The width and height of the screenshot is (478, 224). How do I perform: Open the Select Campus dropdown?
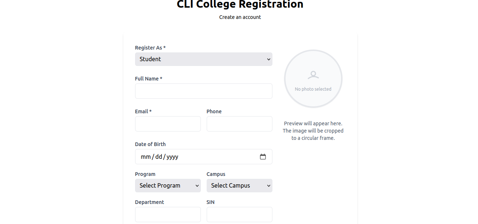[x=239, y=185]
